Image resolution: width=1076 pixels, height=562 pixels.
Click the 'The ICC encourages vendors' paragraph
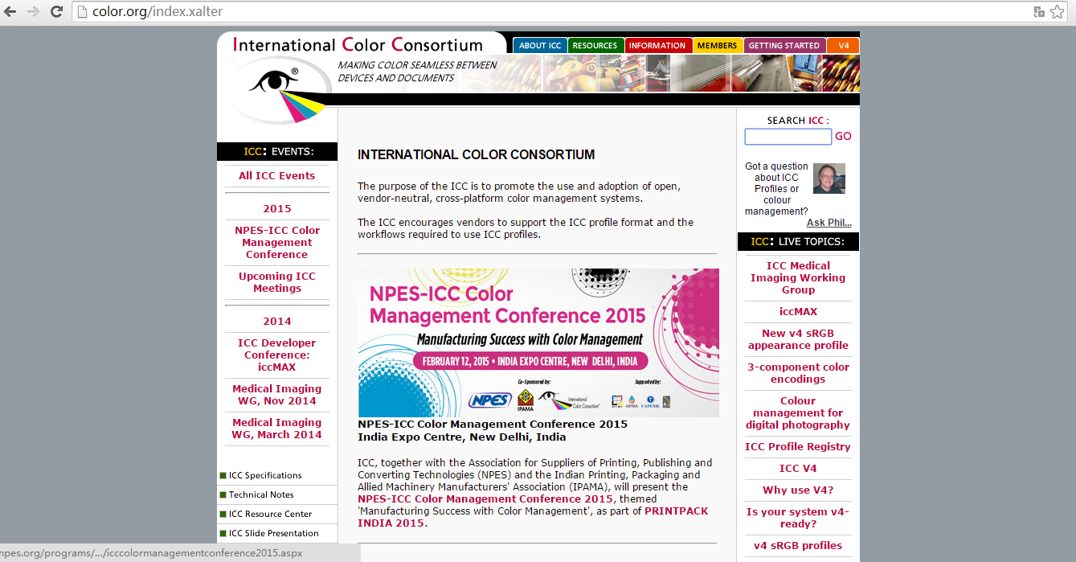coord(526,228)
